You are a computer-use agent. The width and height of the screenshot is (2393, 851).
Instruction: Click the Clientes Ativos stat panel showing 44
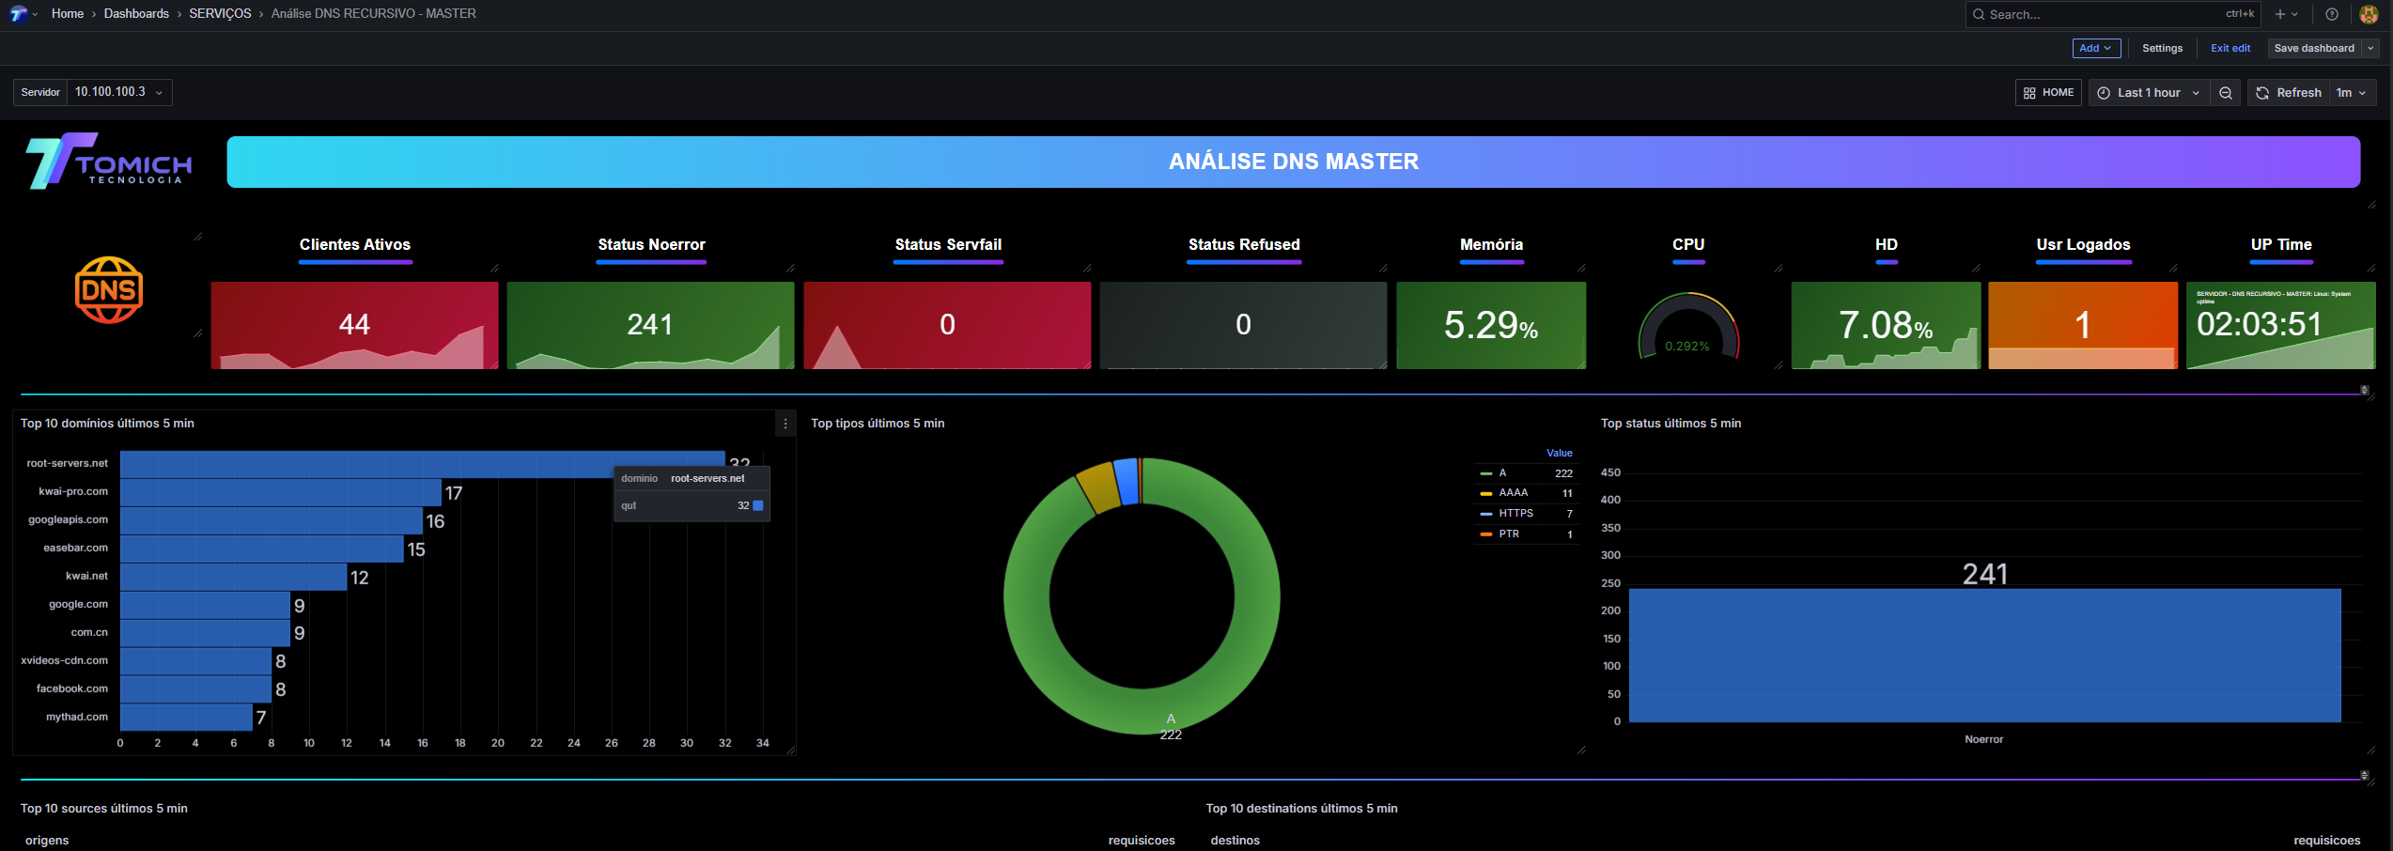354,325
